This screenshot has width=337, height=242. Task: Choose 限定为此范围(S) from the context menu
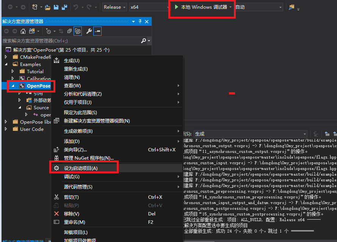(117, 113)
